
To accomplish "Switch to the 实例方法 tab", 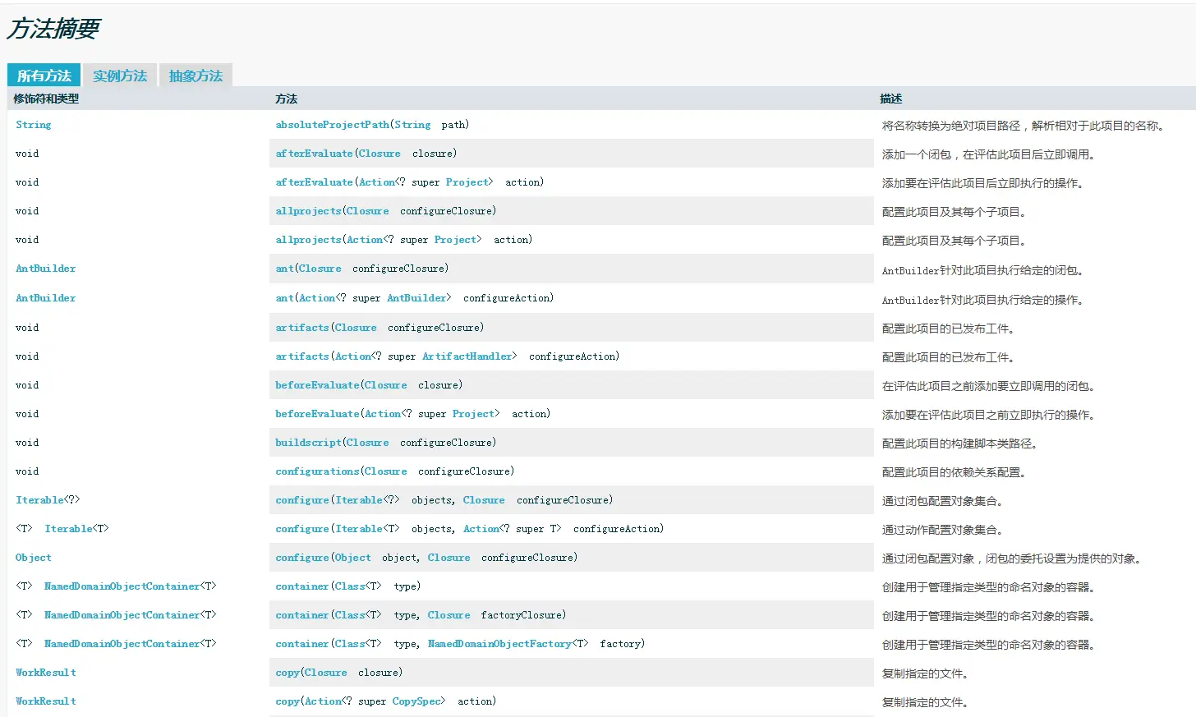I will point(120,76).
